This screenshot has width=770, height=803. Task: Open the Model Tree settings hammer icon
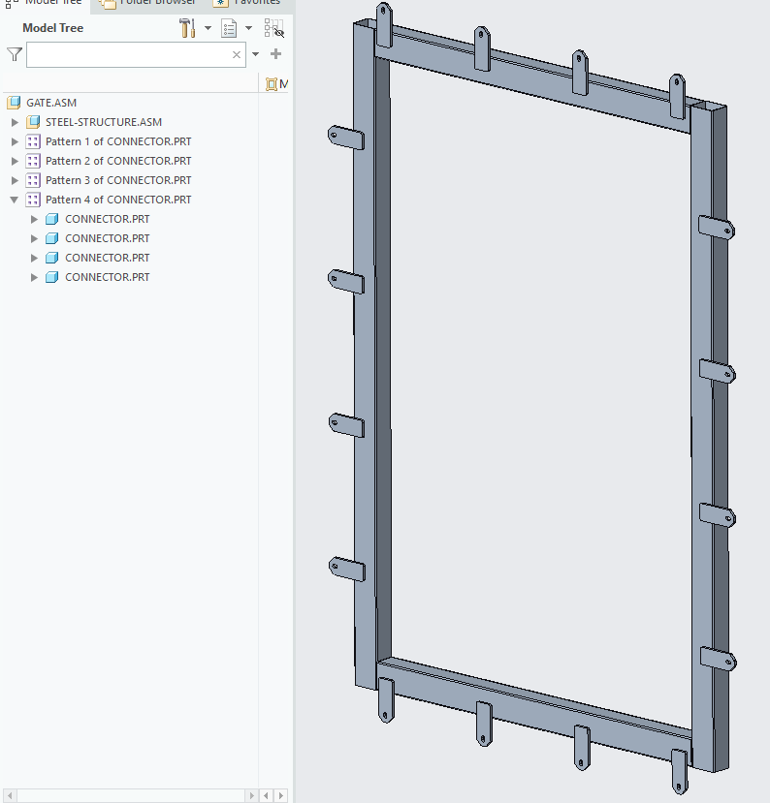pos(187,28)
